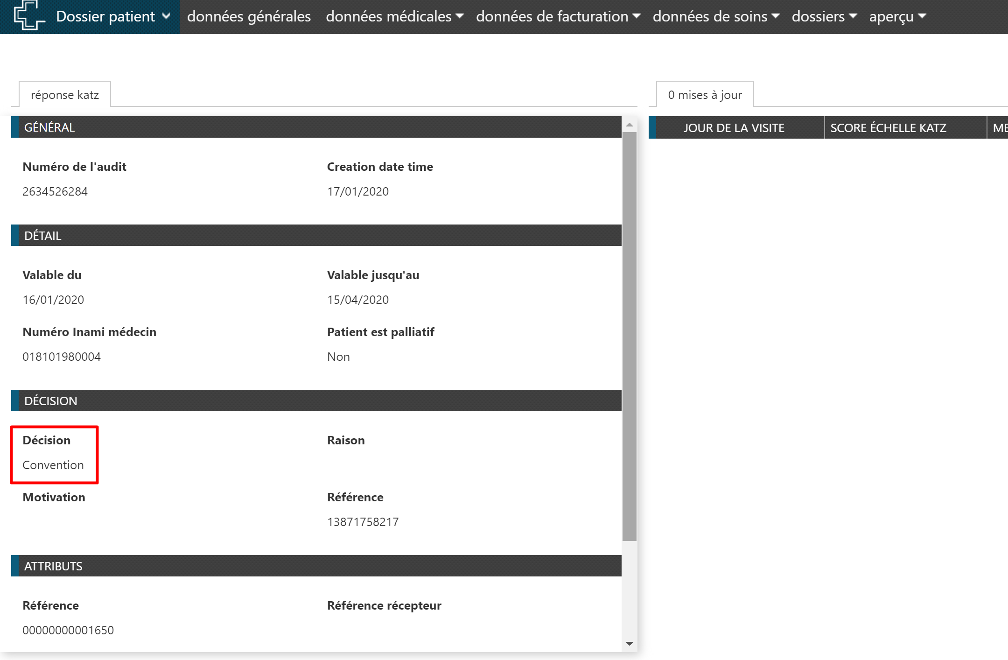The width and height of the screenshot is (1008, 660).
Task: Click the vertical scrollbar thumb
Action: click(630, 336)
